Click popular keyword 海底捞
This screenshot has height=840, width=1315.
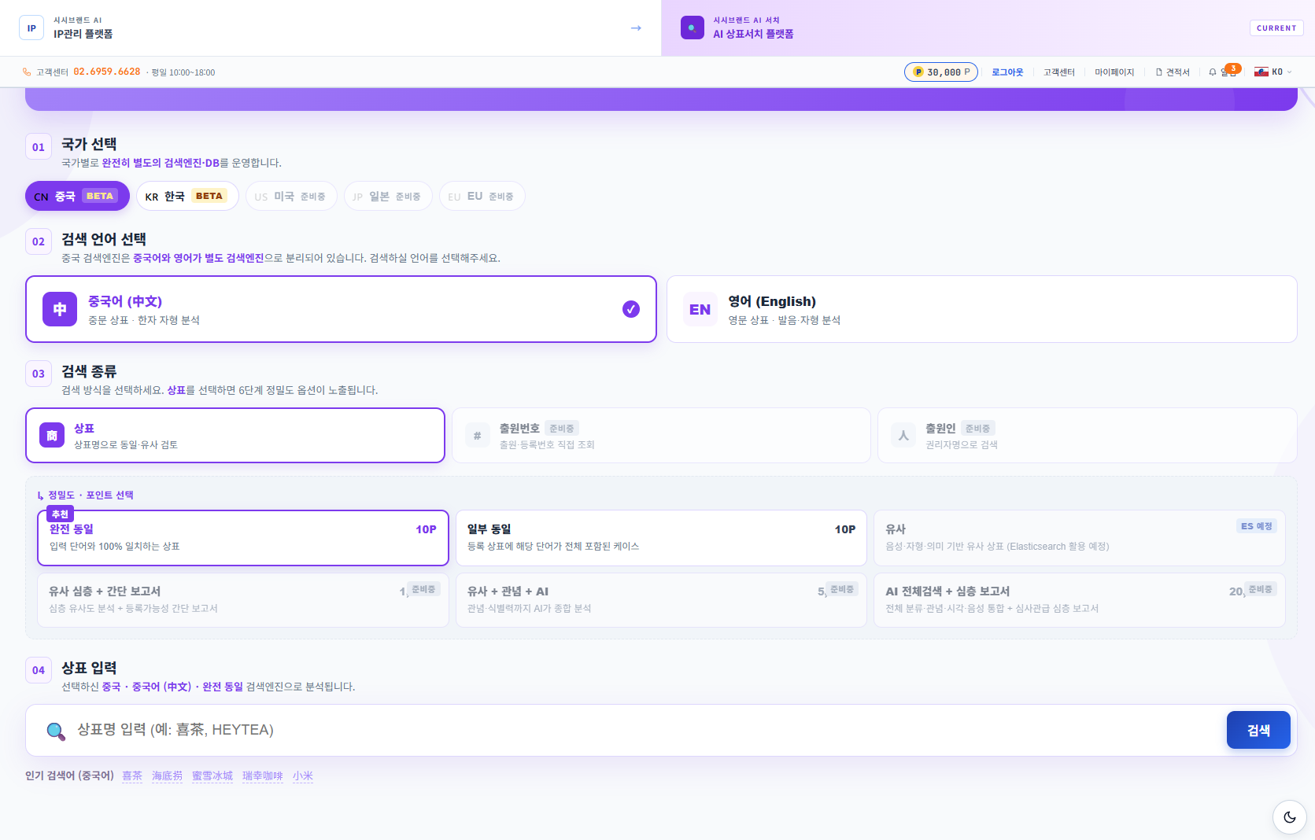pyautogui.click(x=167, y=776)
